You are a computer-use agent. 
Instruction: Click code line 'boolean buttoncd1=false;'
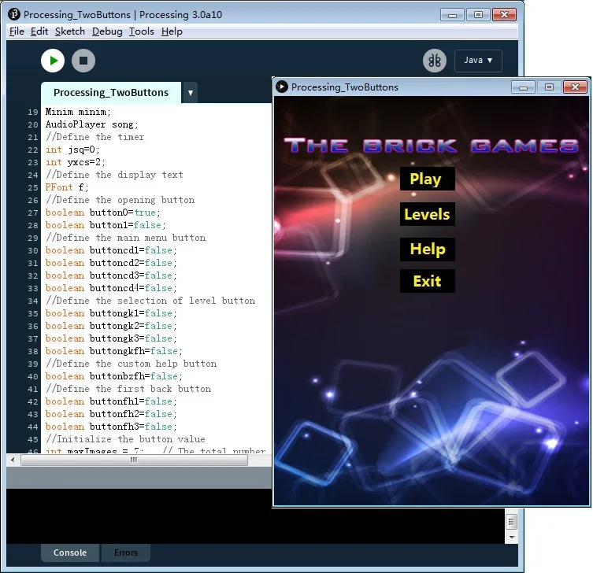tap(111, 250)
